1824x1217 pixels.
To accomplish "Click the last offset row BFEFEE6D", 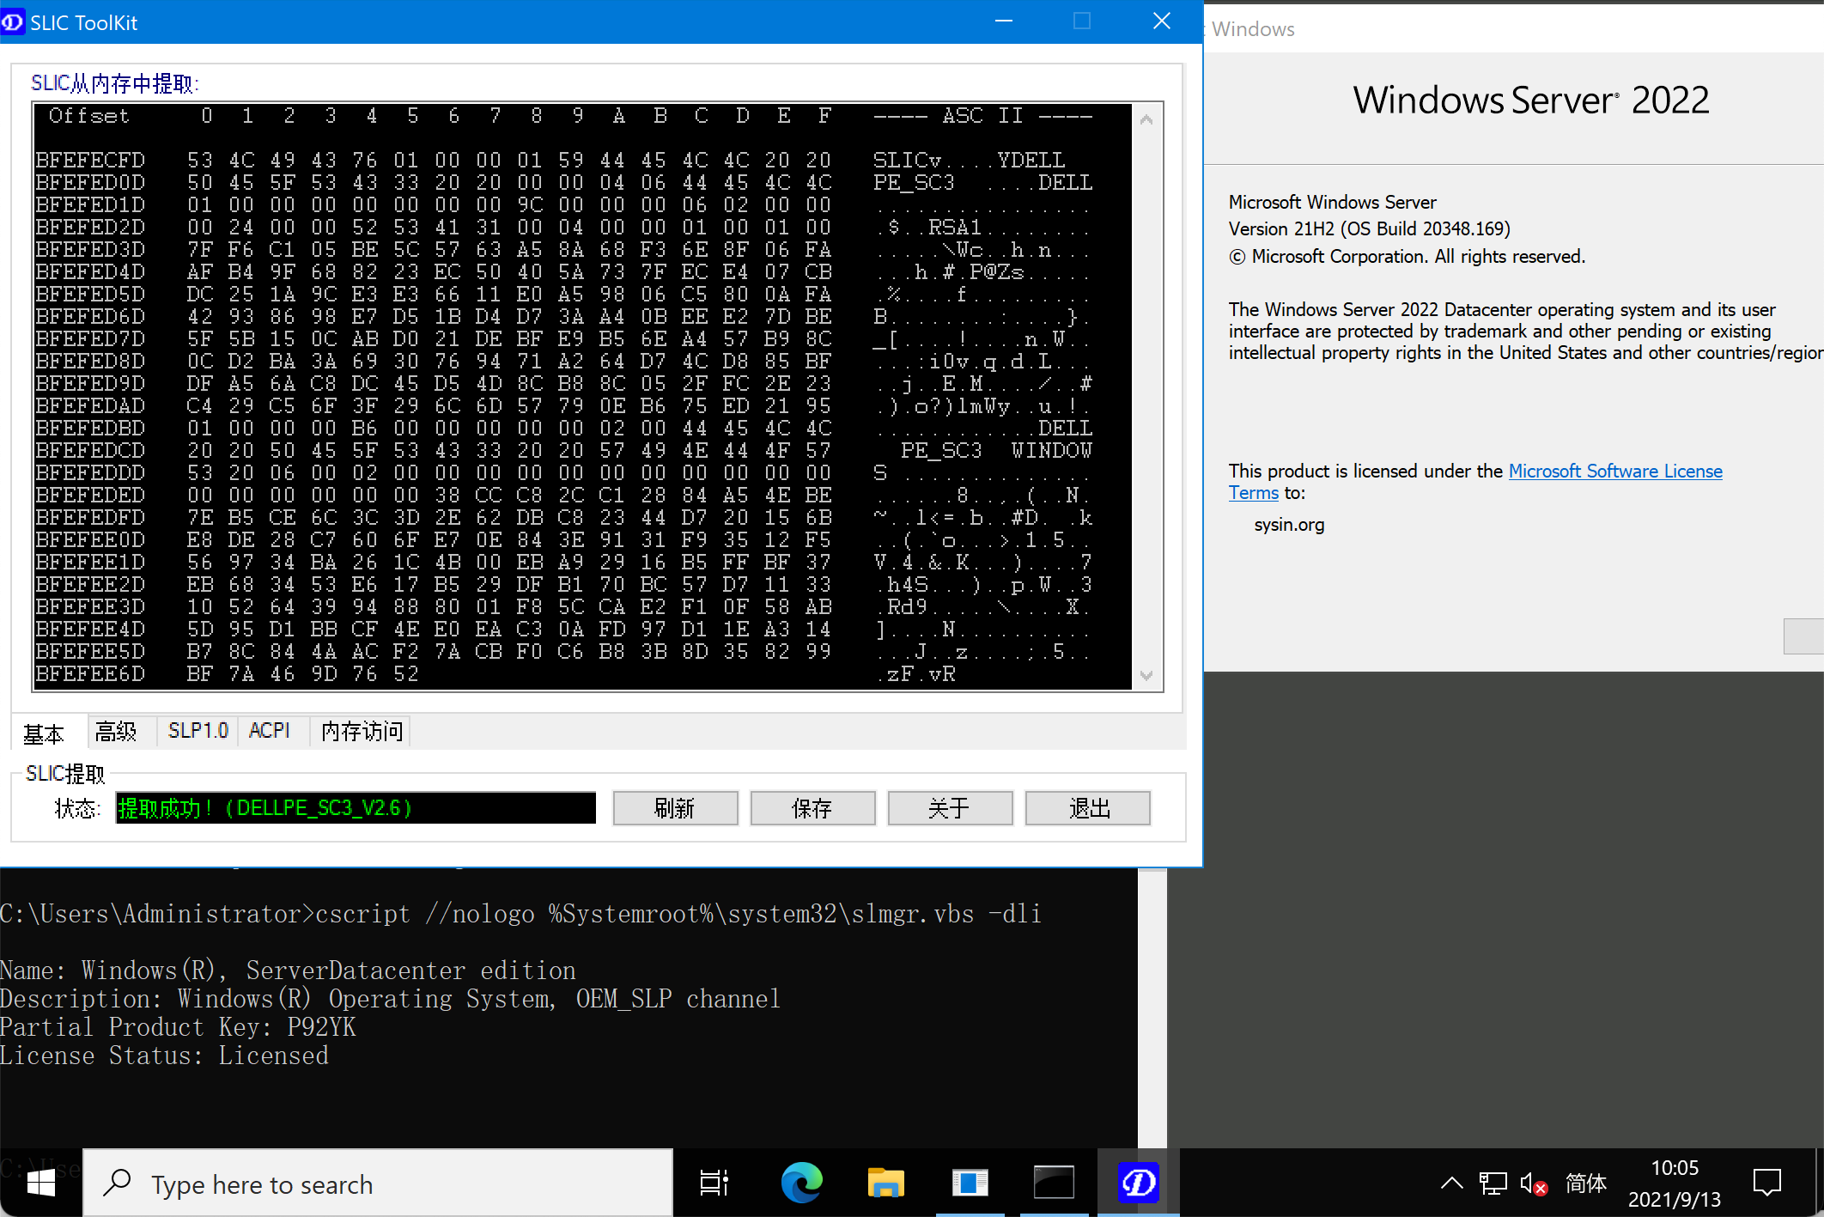I will 90,674.
